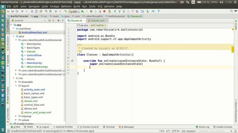The height and width of the screenshot is (133, 238).
Task: Click the red Stop icon
Action: [104, 11]
